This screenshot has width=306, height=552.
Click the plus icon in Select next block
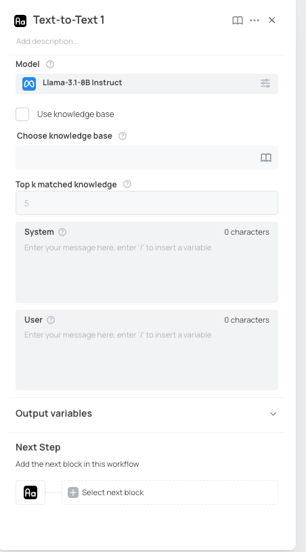point(73,492)
